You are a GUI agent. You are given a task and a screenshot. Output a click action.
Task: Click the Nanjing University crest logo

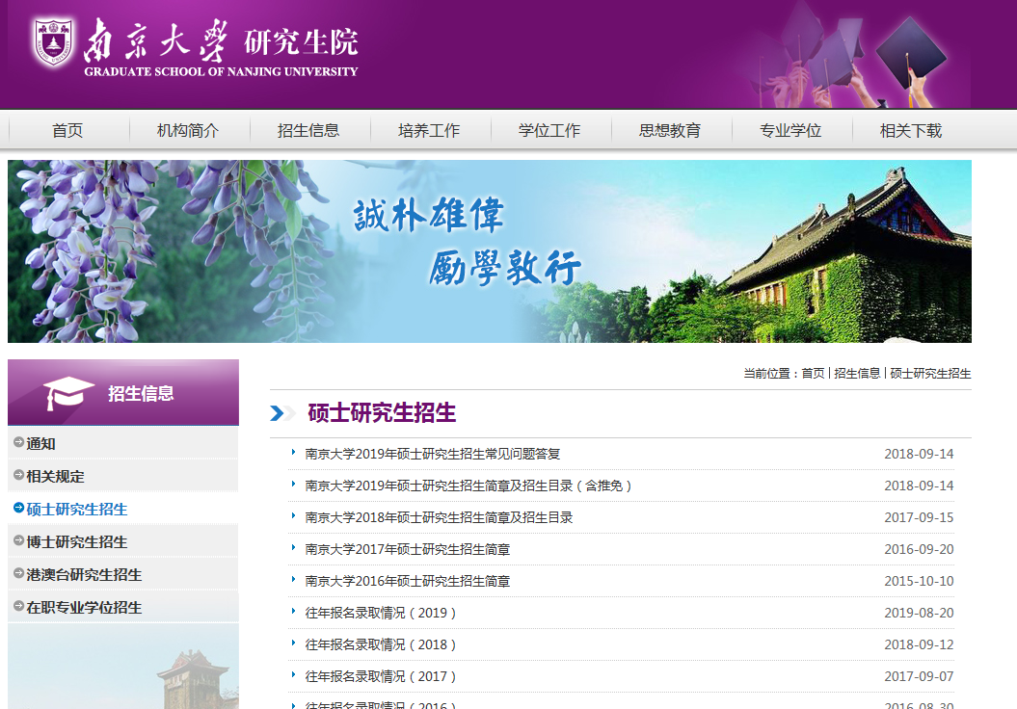[x=53, y=43]
